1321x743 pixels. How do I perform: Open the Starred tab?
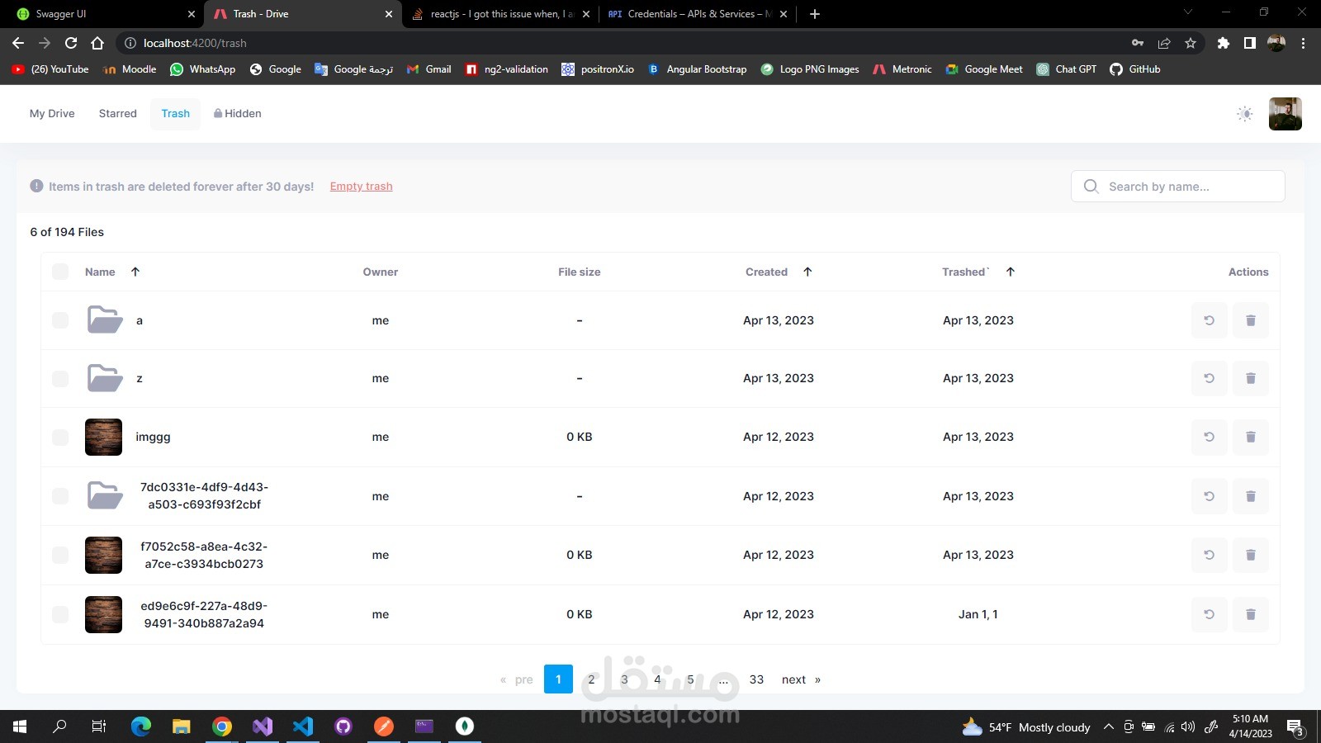[x=118, y=114]
